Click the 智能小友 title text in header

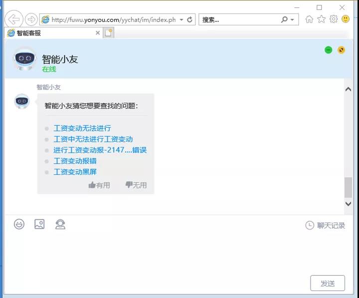(60, 59)
